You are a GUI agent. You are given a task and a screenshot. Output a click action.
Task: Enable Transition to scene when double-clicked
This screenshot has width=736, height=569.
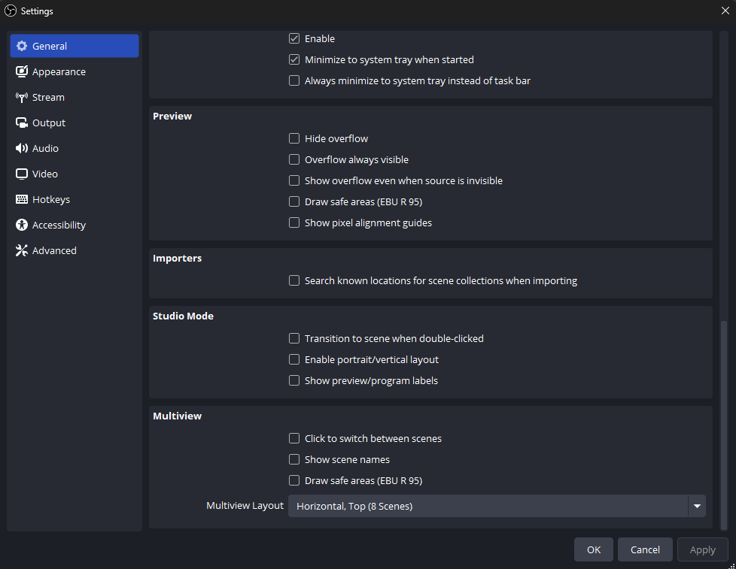pyautogui.click(x=294, y=338)
